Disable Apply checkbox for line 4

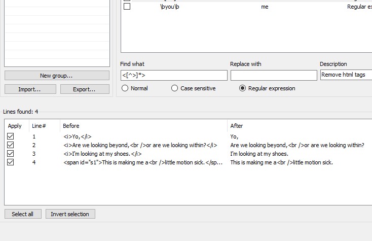coord(11,162)
